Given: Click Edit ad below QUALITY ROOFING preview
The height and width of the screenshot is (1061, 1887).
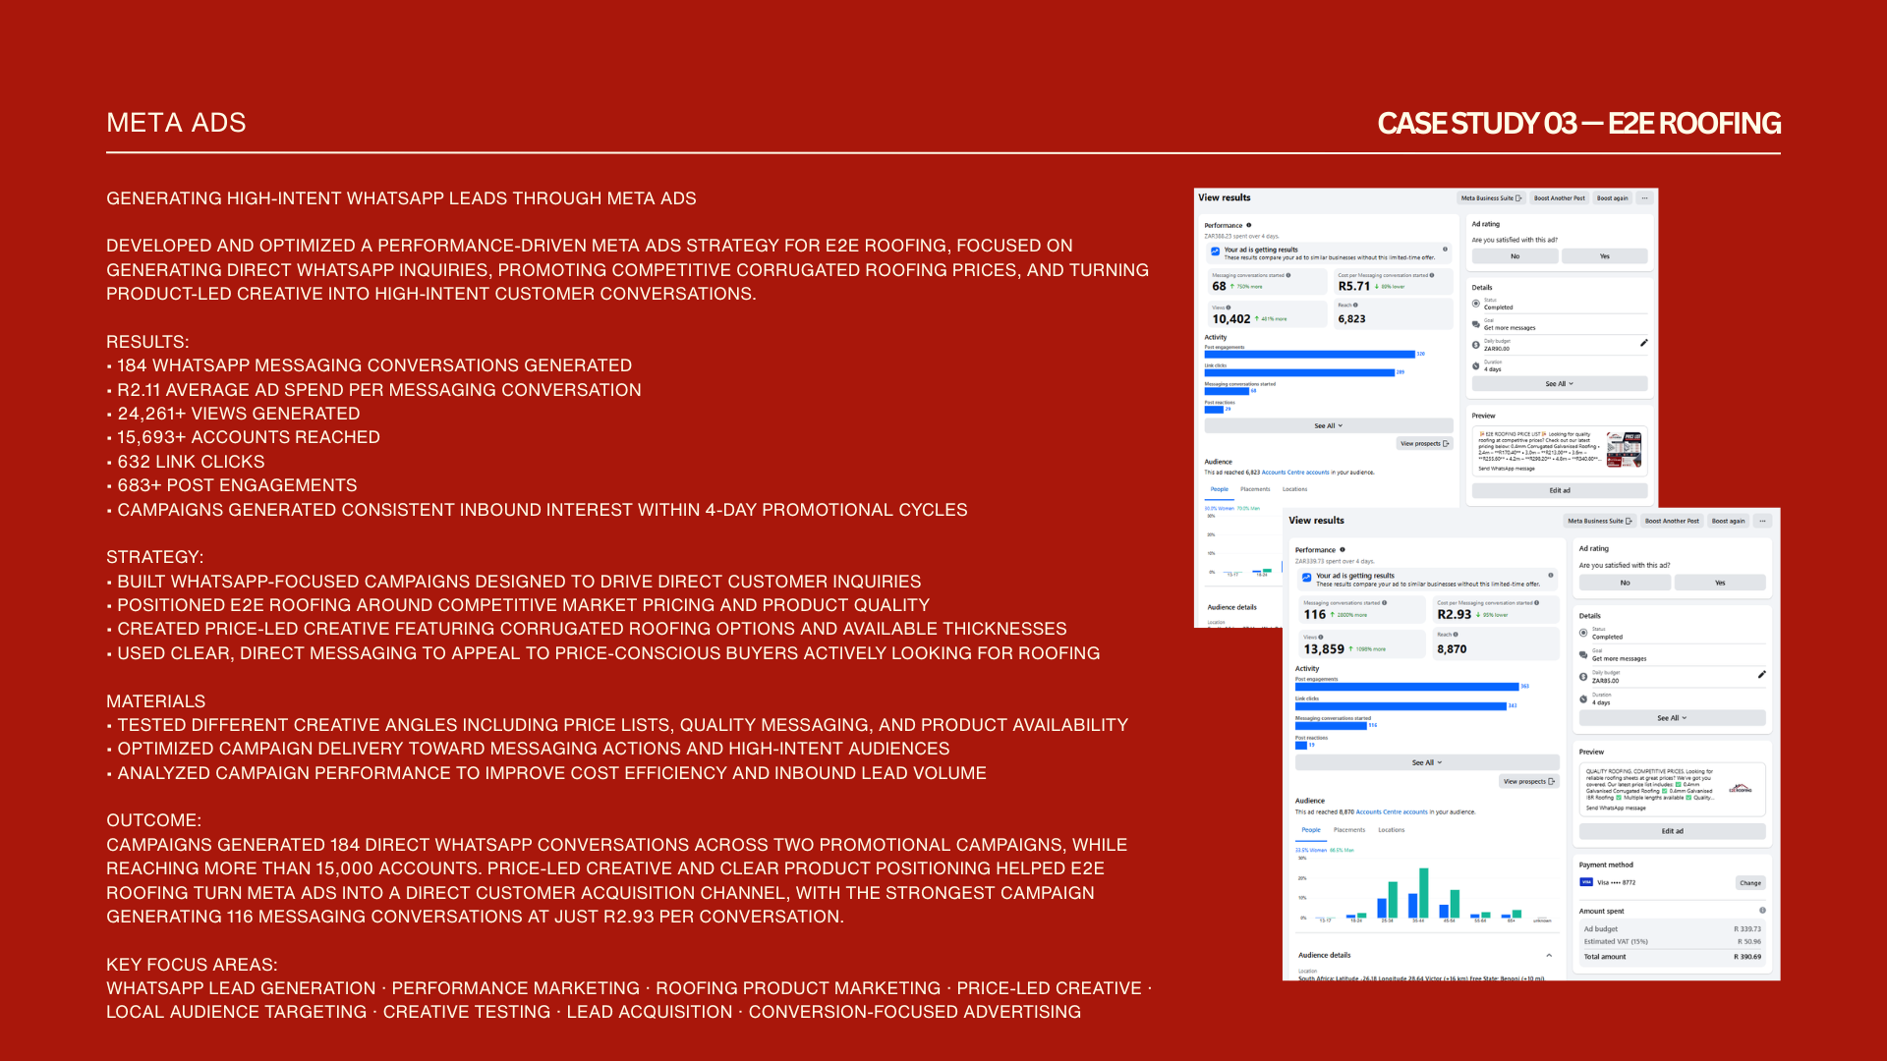Looking at the screenshot, I should pyautogui.click(x=1672, y=831).
